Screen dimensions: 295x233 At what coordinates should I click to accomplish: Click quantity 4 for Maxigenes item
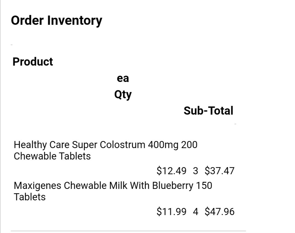[196, 211]
